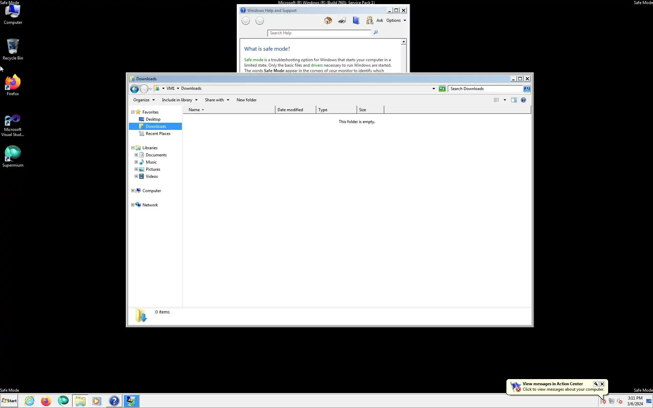Click the Search Downloads input field
Image resolution: width=653 pixels, height=408 pixels.
[x=485, y=89]
